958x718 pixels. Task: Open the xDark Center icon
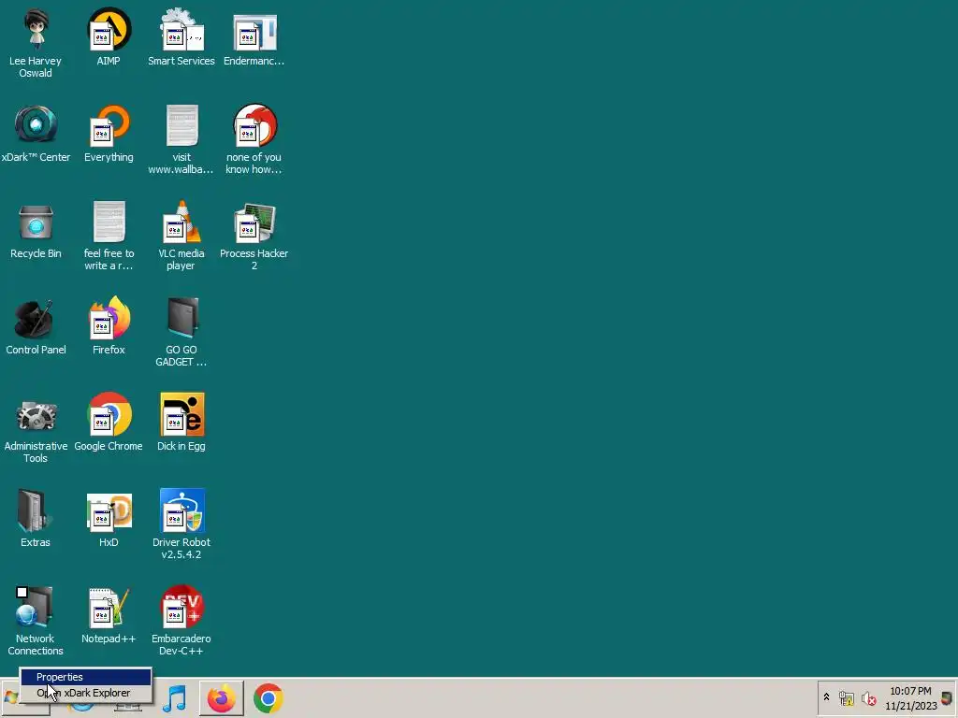click(x=36, y=133)
